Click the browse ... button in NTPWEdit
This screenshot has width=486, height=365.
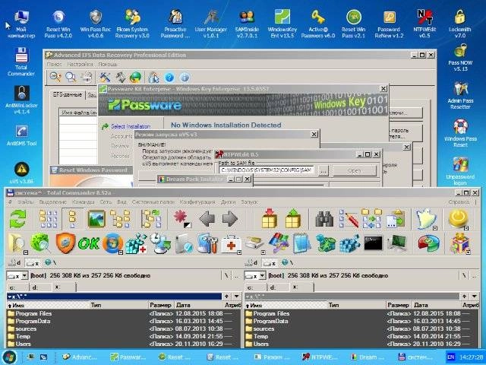(323, 170)
